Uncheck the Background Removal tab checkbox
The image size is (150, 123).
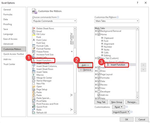[x=99, y=31]
